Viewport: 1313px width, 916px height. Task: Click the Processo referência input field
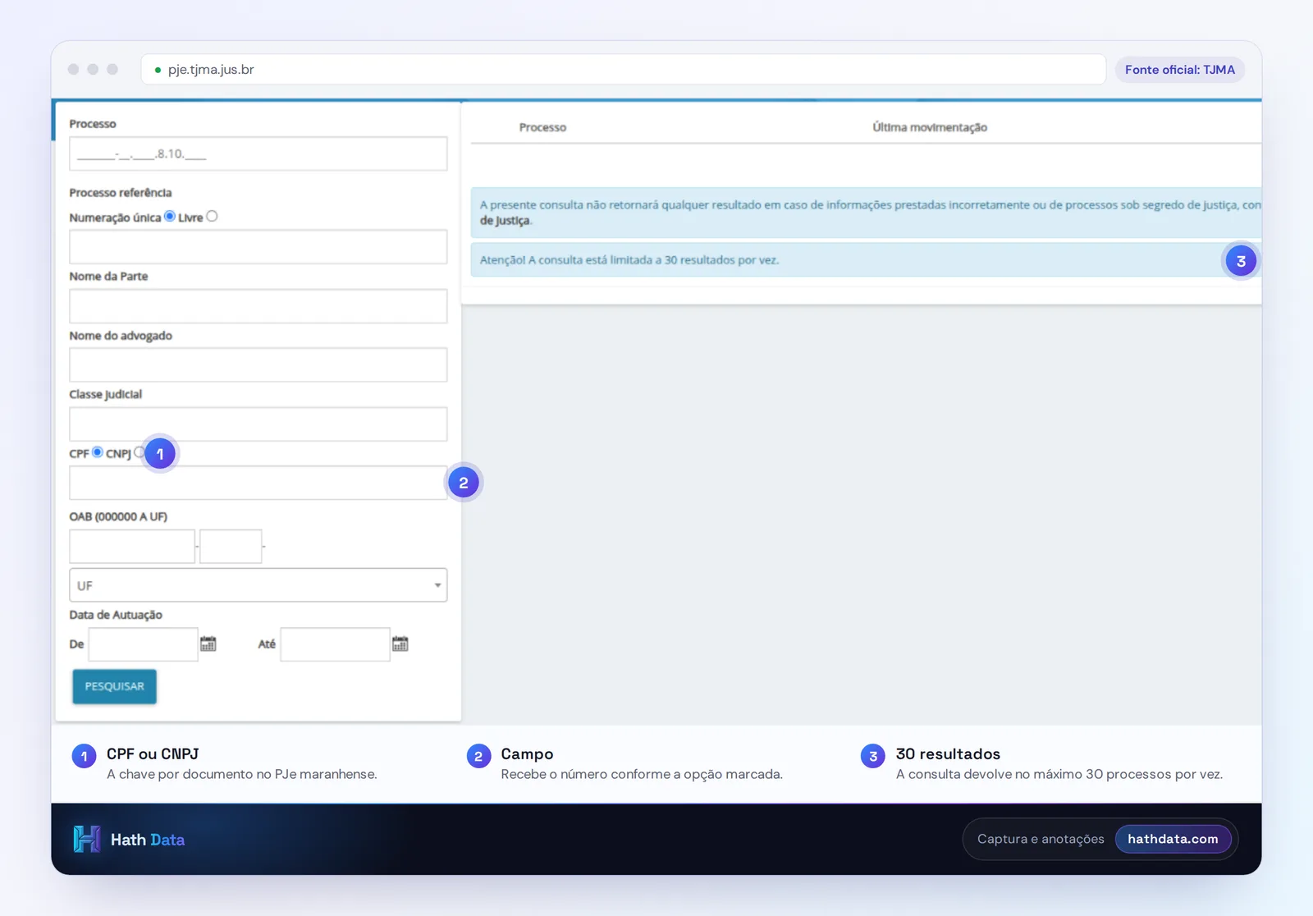[x=258, y=246]
